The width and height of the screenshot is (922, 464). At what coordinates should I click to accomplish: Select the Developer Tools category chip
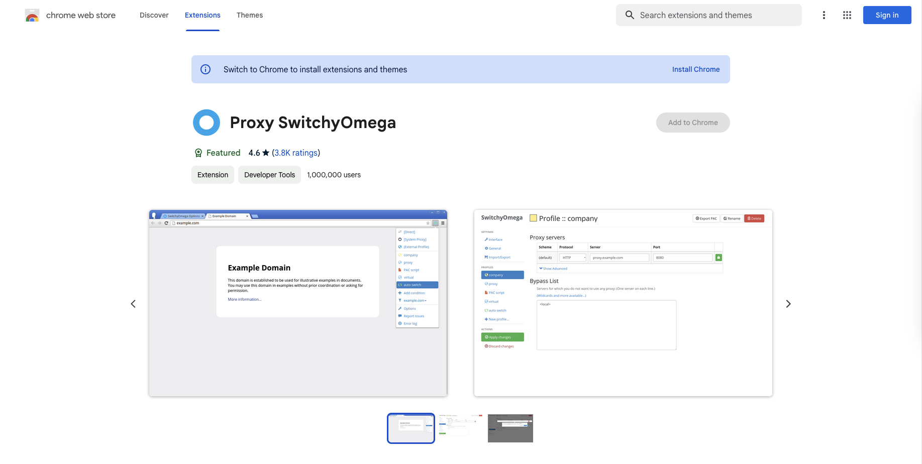click(x=269, y=175)
